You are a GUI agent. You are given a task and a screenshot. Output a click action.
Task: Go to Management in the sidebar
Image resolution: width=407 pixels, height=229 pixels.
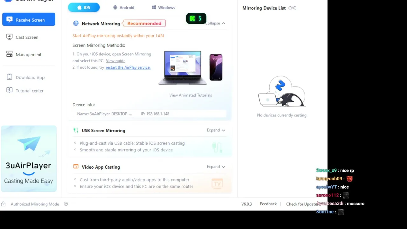(x=29, y=54)
